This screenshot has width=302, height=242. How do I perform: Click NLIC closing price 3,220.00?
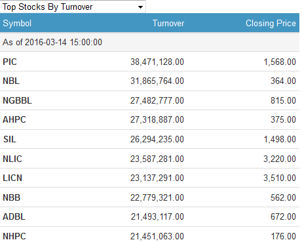280,159
